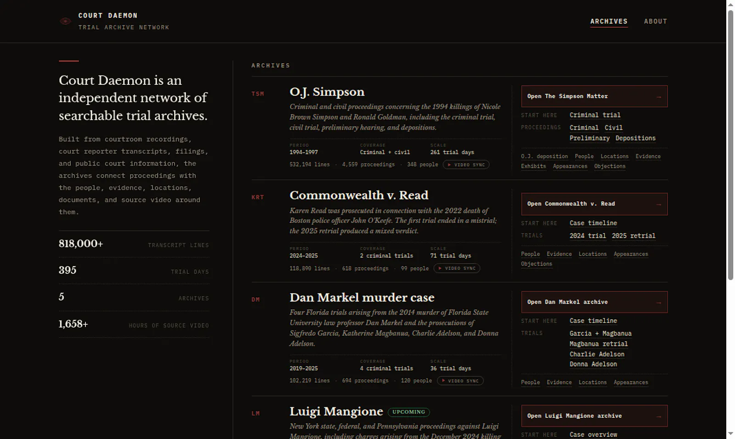Click Video Sync badge for O.J. Simpson
735x439 pixels.
tap(466, 165)
